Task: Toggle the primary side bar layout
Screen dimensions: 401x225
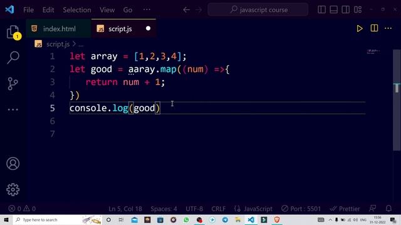Action: pos(321,10)
